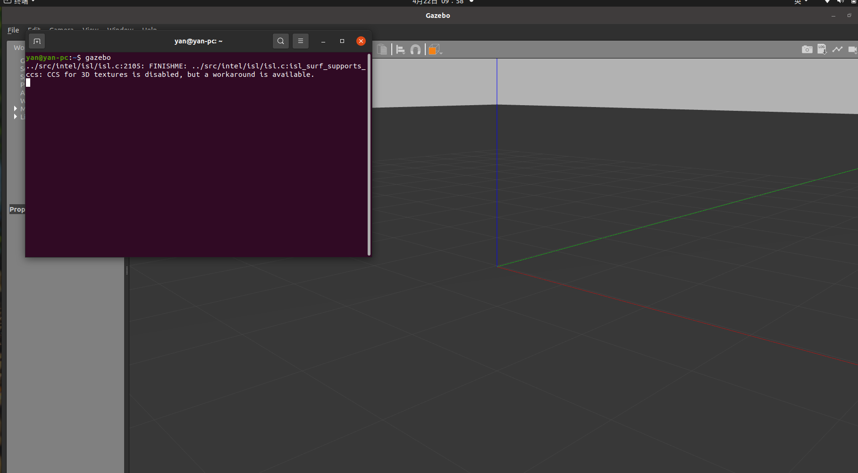Minimize the Gazebo window

[x=833, y=16]
